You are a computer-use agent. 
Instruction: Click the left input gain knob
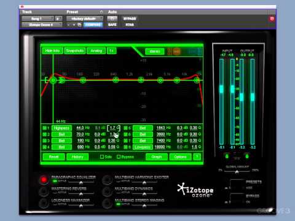tap(227, 157)
